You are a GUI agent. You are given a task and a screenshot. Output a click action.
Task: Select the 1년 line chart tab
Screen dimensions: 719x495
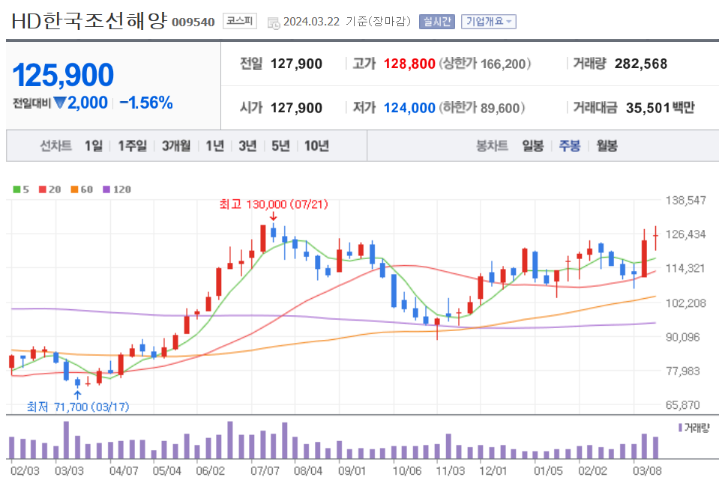tap(214, 146)
